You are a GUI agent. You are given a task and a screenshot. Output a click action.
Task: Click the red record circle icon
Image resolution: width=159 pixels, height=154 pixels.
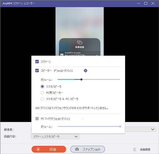click(38, 149)
